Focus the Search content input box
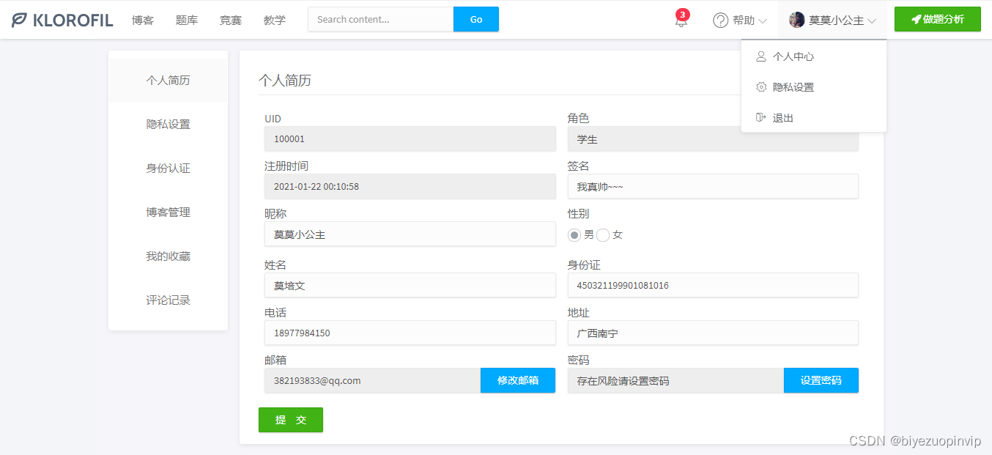Viewport: 992px width, 455px height. pos(381,19)
